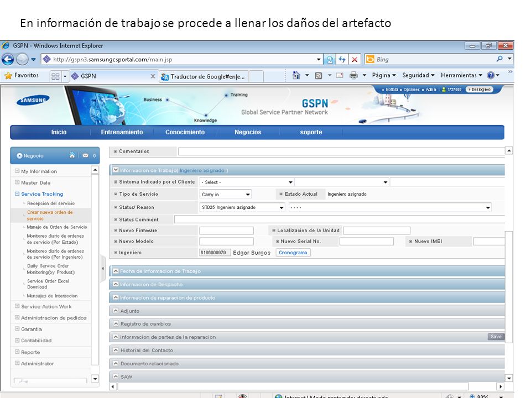Open the Conocimiento menu tab
The height and width of the screenshot is (398, 531).
coord(185,132)
